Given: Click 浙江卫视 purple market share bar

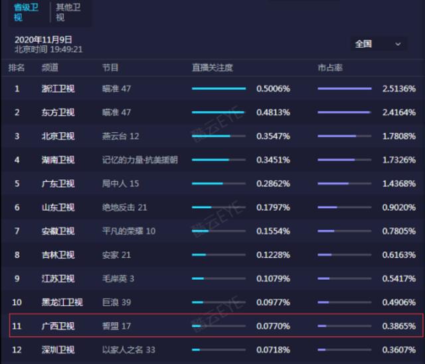Looking at the screenshot, I should (345, 88).
